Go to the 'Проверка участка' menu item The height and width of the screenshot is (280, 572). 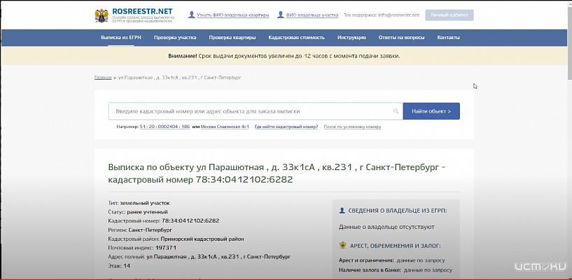pyautogui.click(x=176, y=38)
